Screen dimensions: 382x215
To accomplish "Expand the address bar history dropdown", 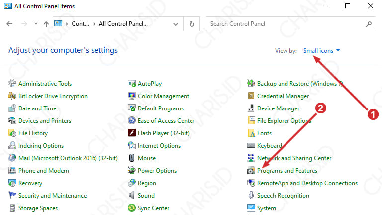I will point(176,24).
